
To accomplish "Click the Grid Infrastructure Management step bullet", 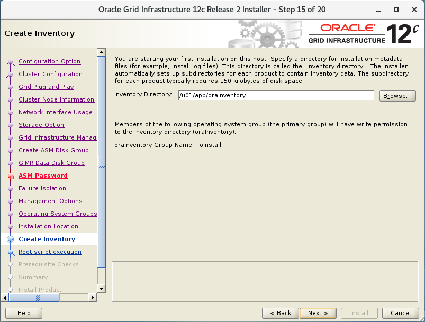I will (10, 138).
